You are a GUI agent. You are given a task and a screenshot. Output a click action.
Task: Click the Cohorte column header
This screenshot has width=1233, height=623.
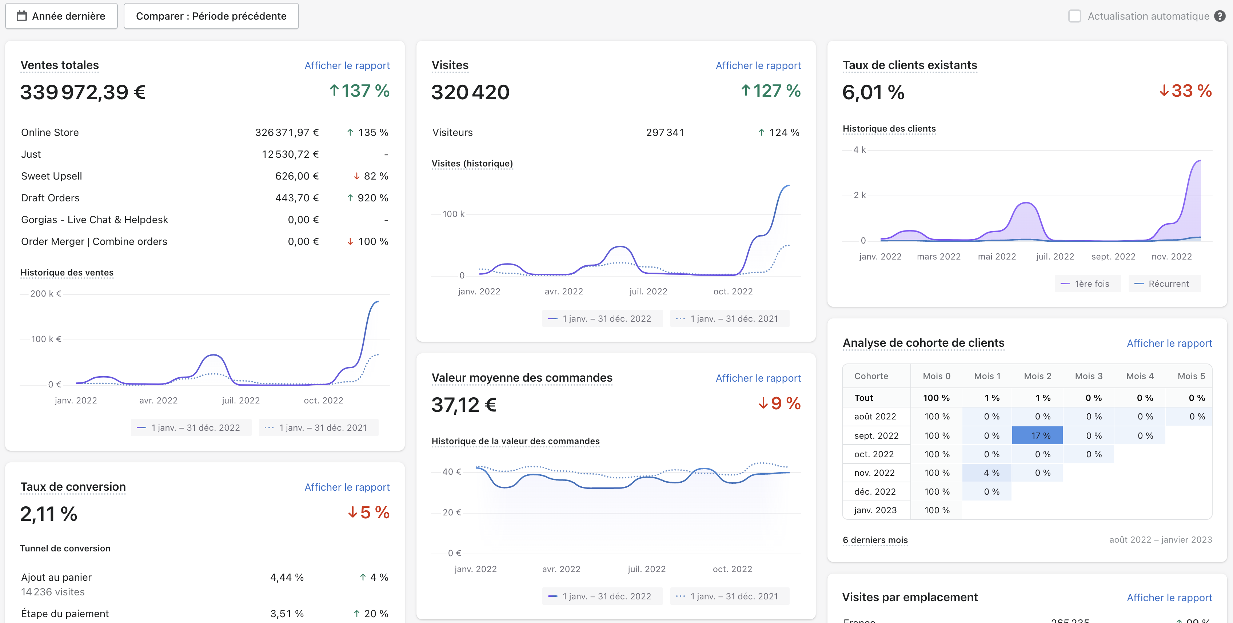click(x=871, y=376)
